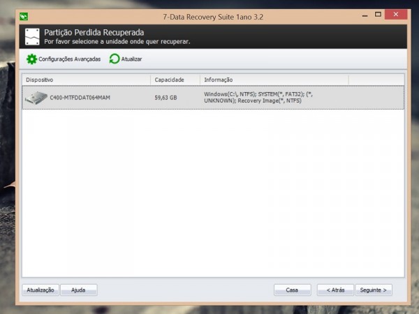Sort by the Capacidade column header
The image size is (419, 314).
175,80
